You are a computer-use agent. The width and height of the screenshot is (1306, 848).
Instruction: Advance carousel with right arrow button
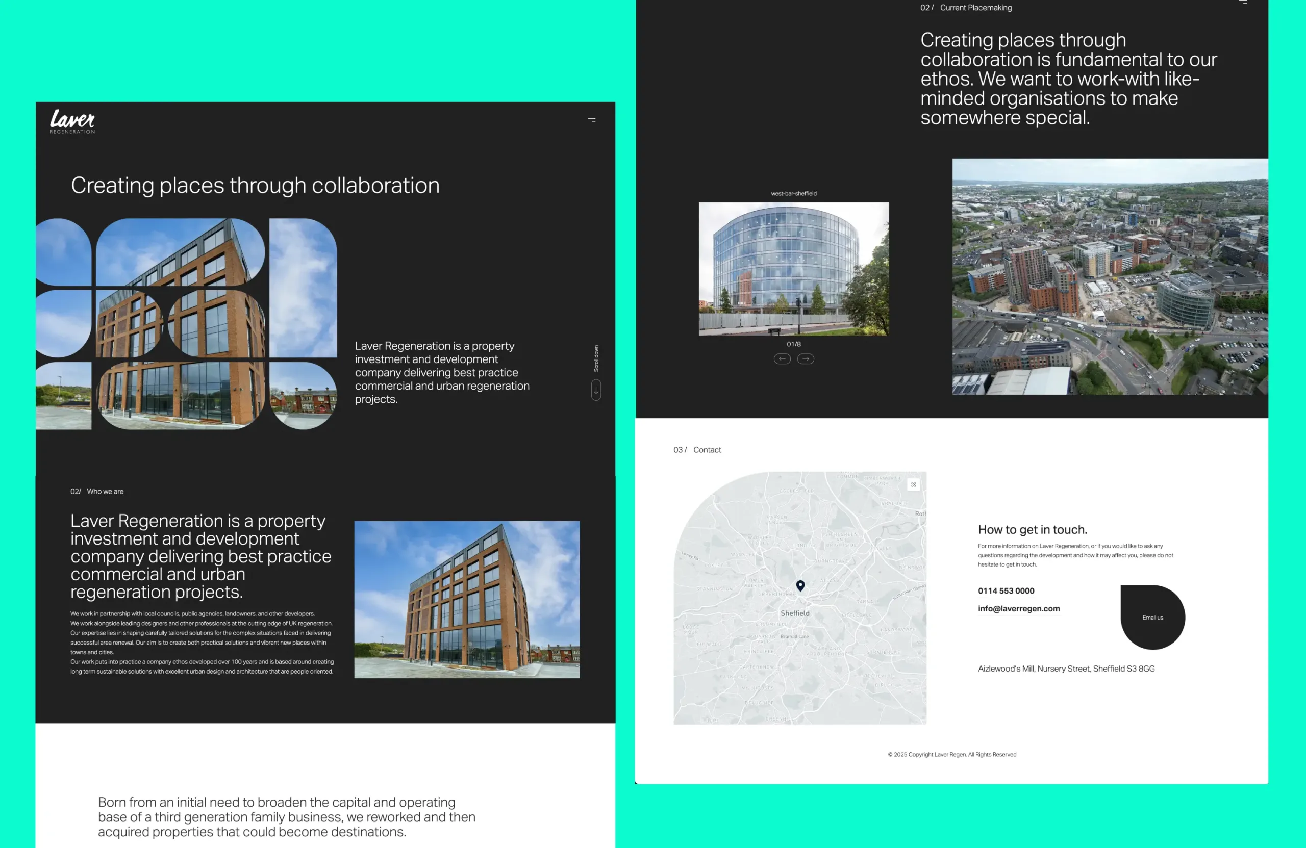tap(806, 358)
